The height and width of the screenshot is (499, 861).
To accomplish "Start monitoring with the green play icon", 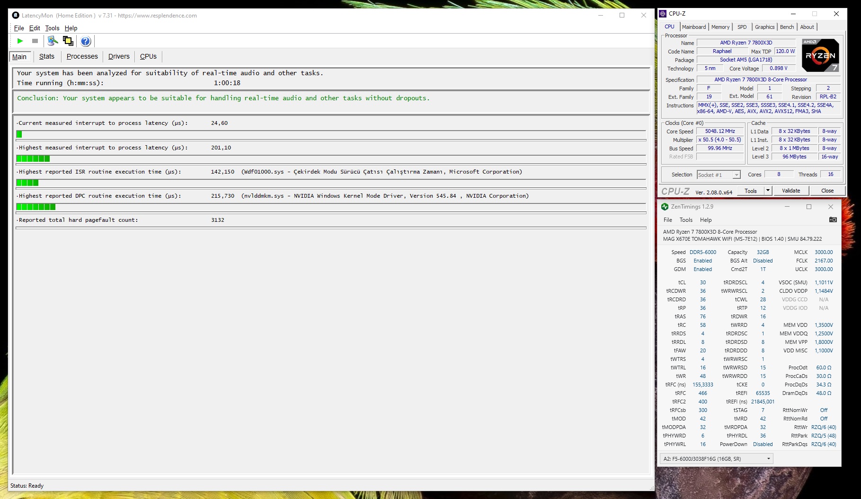I will tap(20, 41).
